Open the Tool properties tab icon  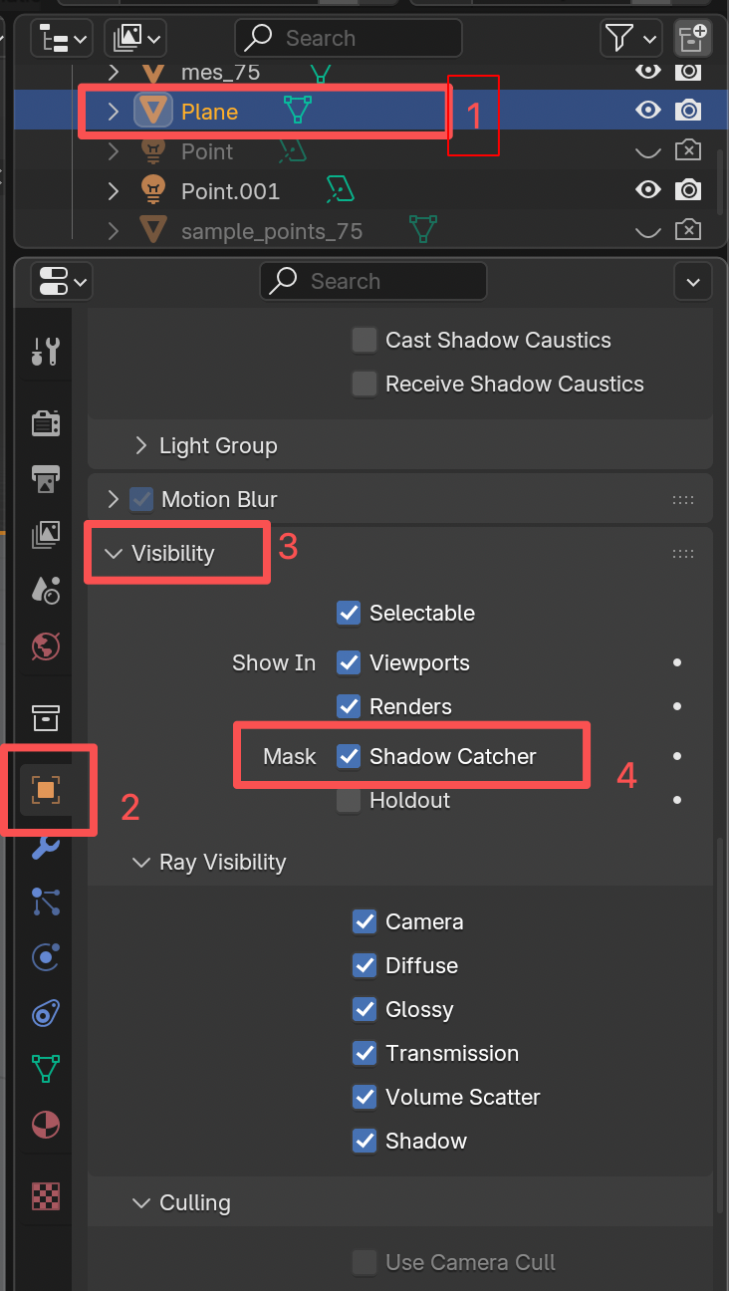click(46, 352)
